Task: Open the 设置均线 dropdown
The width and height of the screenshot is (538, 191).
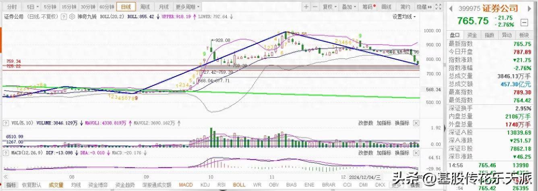Action: (x=404, y=17)
